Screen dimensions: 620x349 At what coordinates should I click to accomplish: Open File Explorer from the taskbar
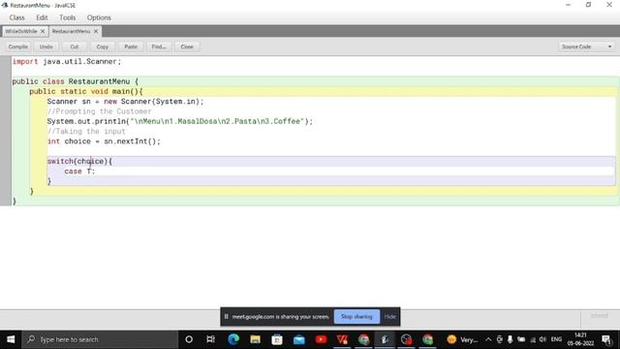[x=255, y=339]
